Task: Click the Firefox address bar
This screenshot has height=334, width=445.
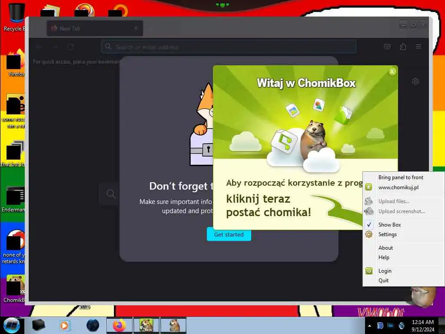Action: point(229,47)
